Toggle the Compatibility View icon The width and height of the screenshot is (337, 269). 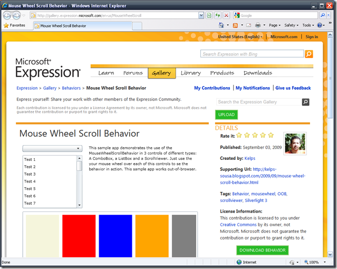point(209,15)
